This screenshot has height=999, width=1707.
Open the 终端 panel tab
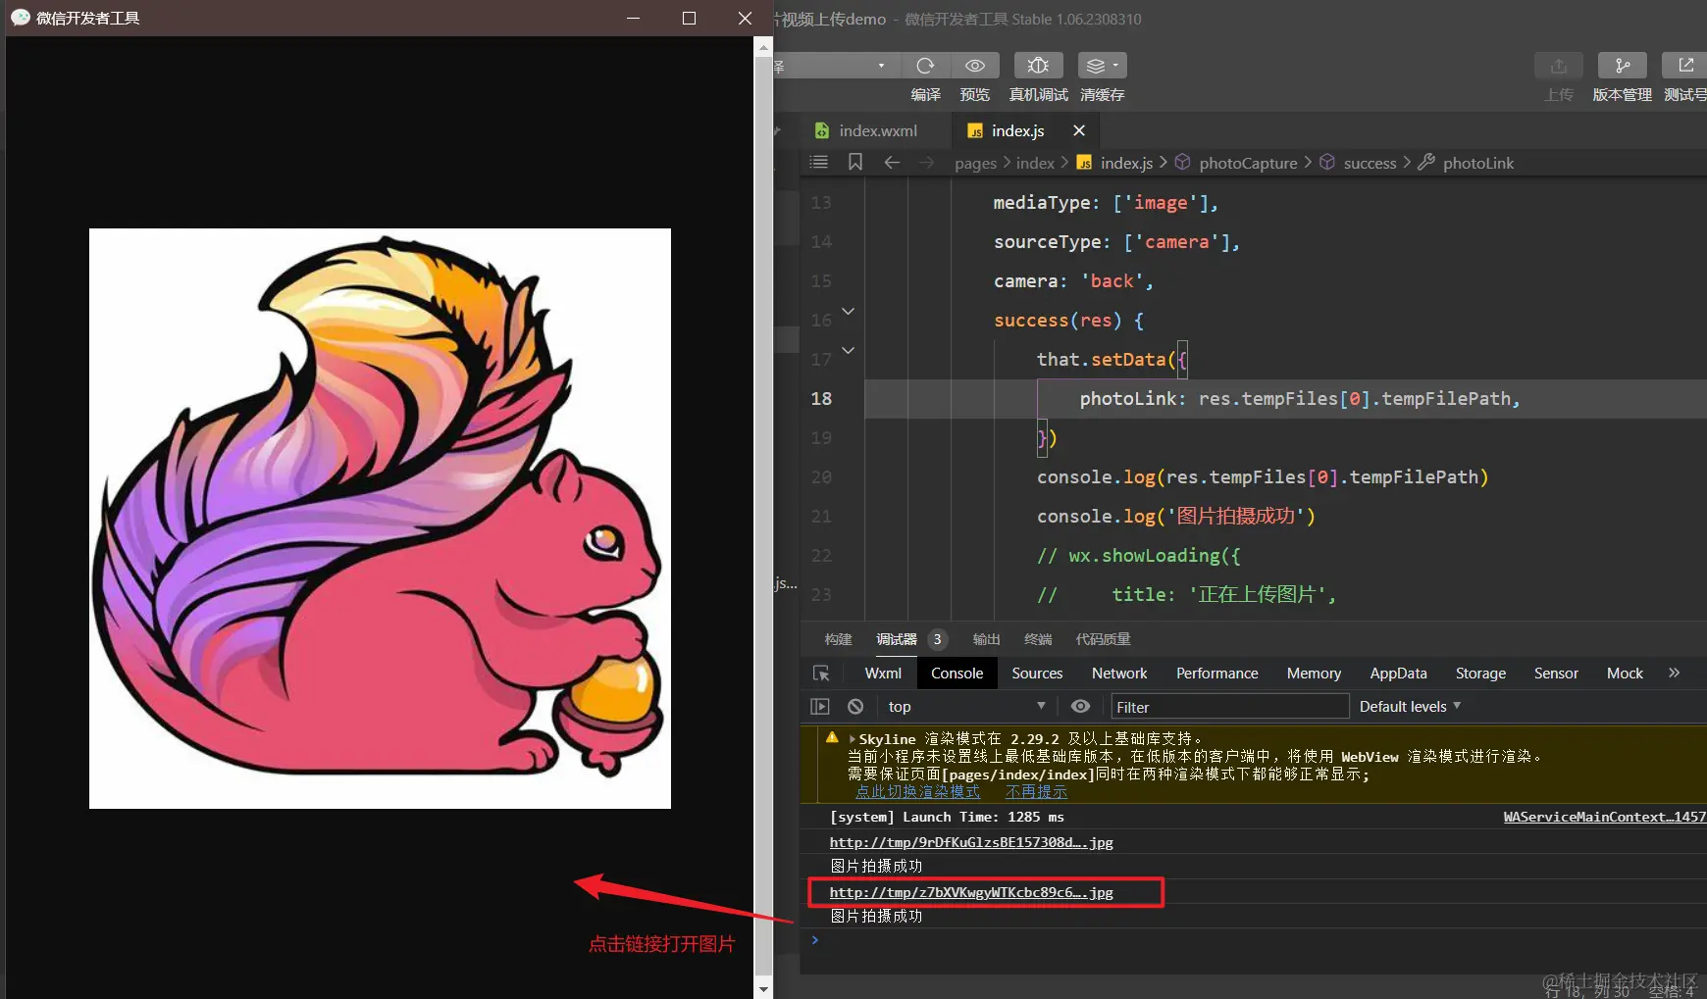pos(1038,639)
